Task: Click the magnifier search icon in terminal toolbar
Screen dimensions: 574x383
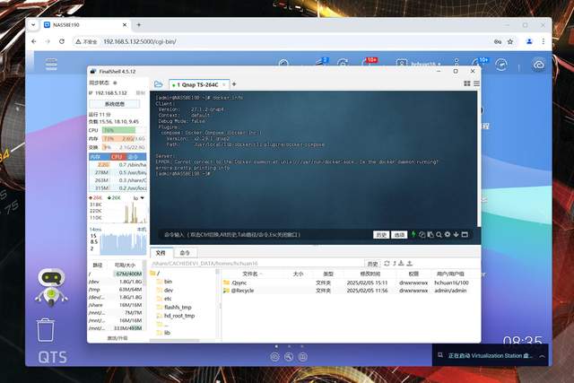Action: (x=439, y=235)
